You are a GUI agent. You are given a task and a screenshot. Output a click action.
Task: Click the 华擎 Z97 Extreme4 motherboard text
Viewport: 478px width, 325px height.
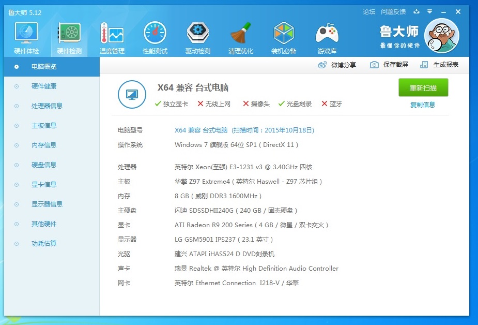(248, 182)
